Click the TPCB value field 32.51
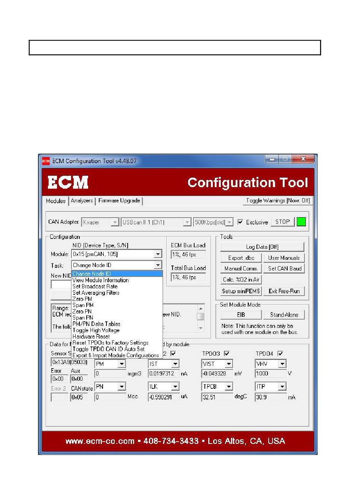The width and height of the screenshot is (361, 477). 217,397
